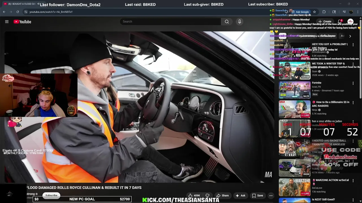Open more actions ellipsis under the video
The height and width of the screenshot is (203, 362).
tap(271, 195)
